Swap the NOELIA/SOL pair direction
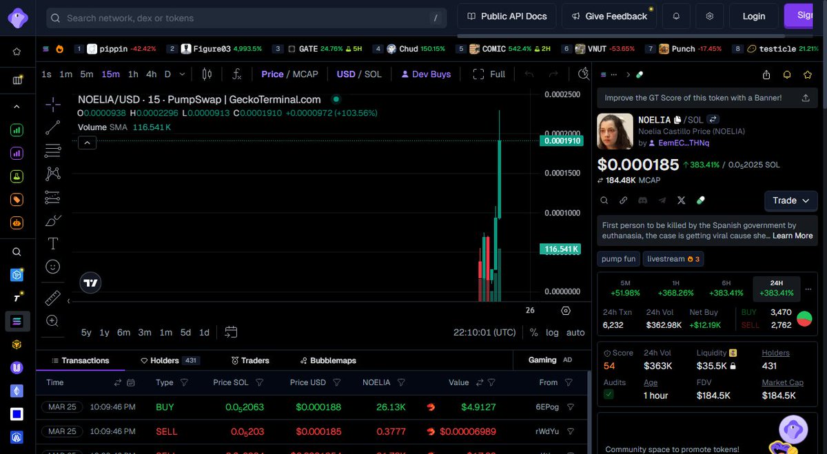 713,120
